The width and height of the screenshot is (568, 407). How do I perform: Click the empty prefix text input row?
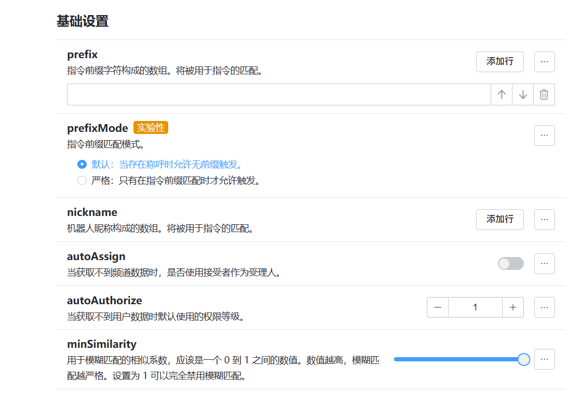tap(279, 94)
